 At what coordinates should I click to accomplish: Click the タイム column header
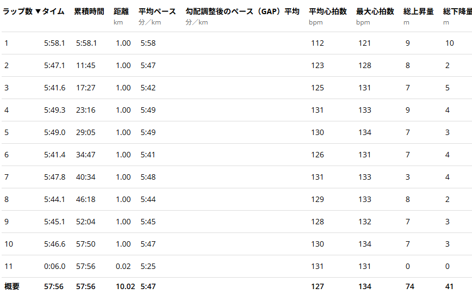(53, 12)
